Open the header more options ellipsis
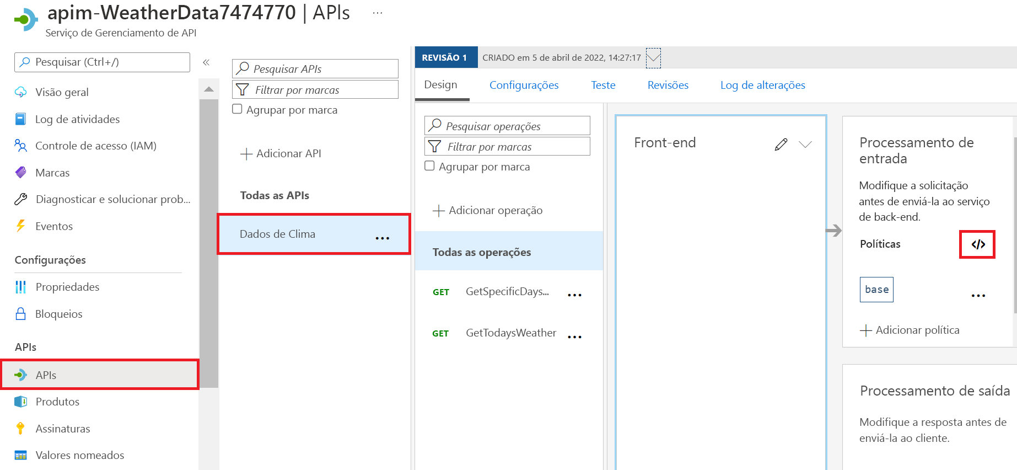1017x470 pixels. 378,13
